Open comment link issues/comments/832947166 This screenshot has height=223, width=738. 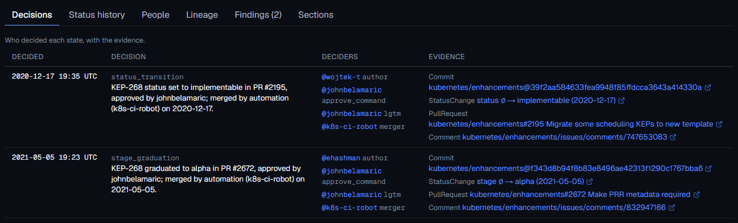(x=564, y=208)
